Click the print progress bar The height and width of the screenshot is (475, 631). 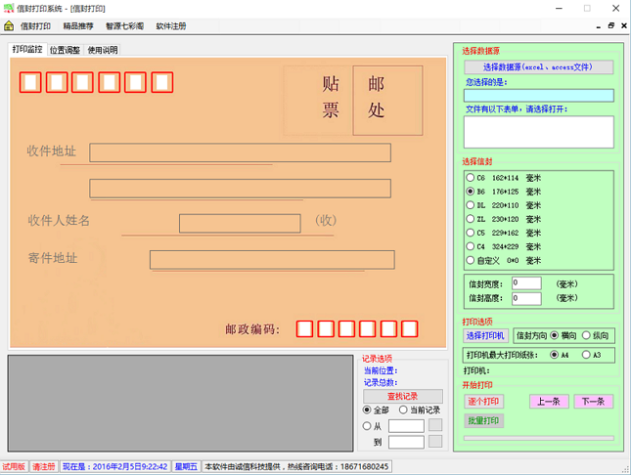tap(538, 438)
